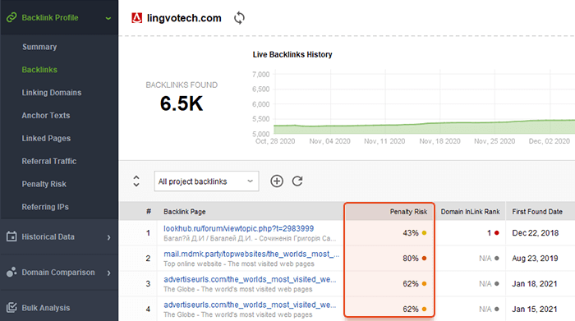
Task: Click the red dot by InLink Rank 1
Action: tap(496, 232)
